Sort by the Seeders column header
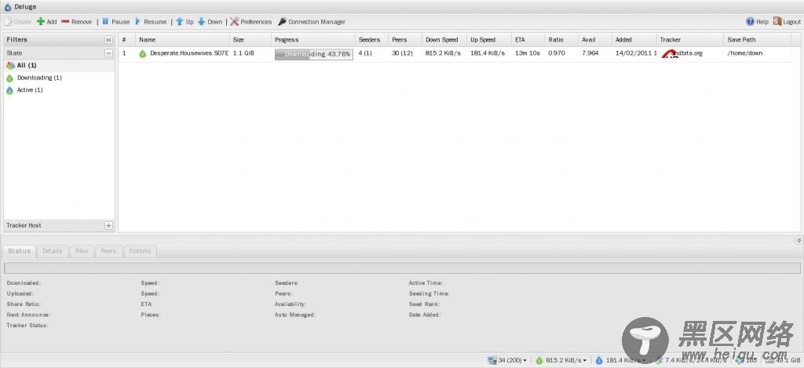This screenshot has width=804, height=368. pos(371,39)
